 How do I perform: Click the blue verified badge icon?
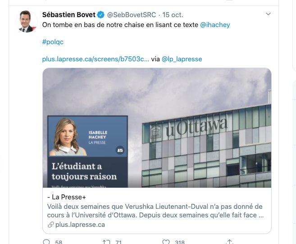click(100, 15)
